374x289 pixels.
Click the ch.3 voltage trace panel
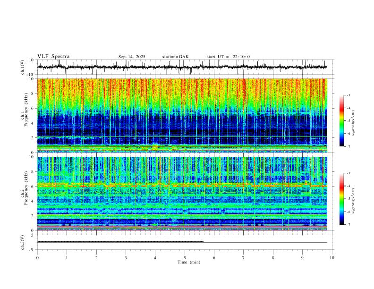pos(186,242)
